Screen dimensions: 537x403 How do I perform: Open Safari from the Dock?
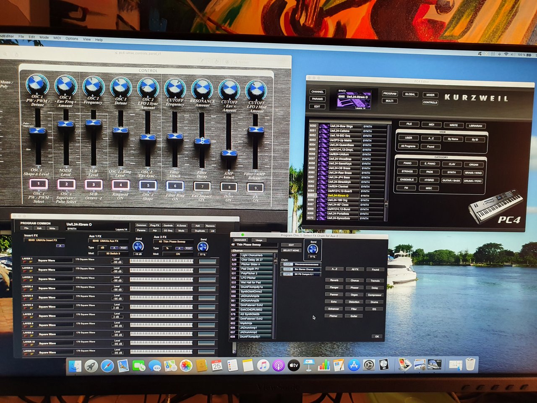coord(107,366)
